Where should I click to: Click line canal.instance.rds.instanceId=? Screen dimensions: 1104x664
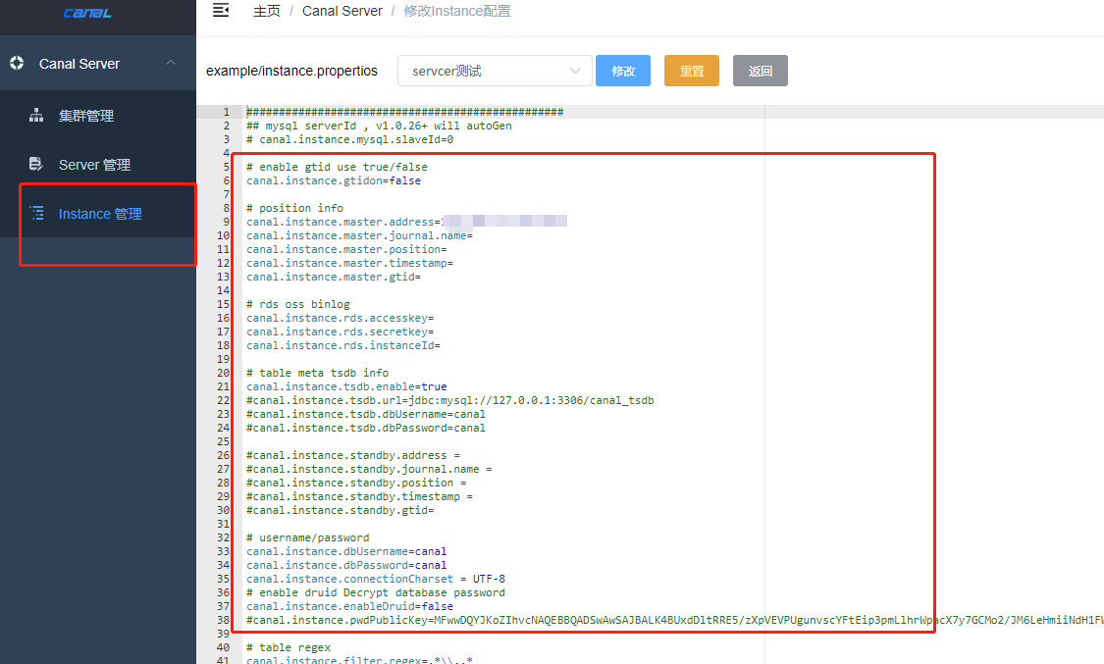coord(343,345)
